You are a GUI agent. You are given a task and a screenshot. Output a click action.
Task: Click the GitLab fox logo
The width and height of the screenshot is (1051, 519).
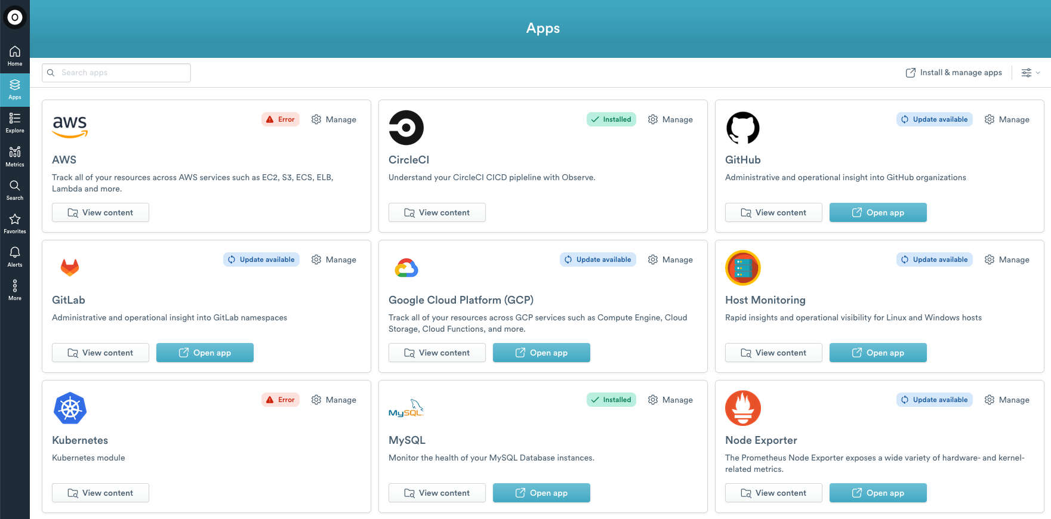click(x=70, y=267)
